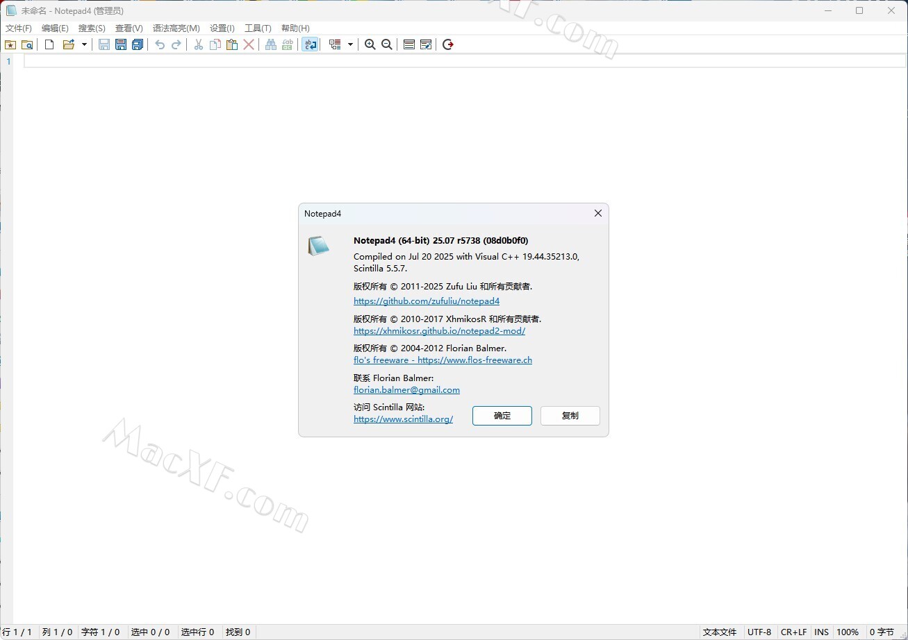Click line number 1 in the margin
The image size is (908, 640).
point(9,61)
